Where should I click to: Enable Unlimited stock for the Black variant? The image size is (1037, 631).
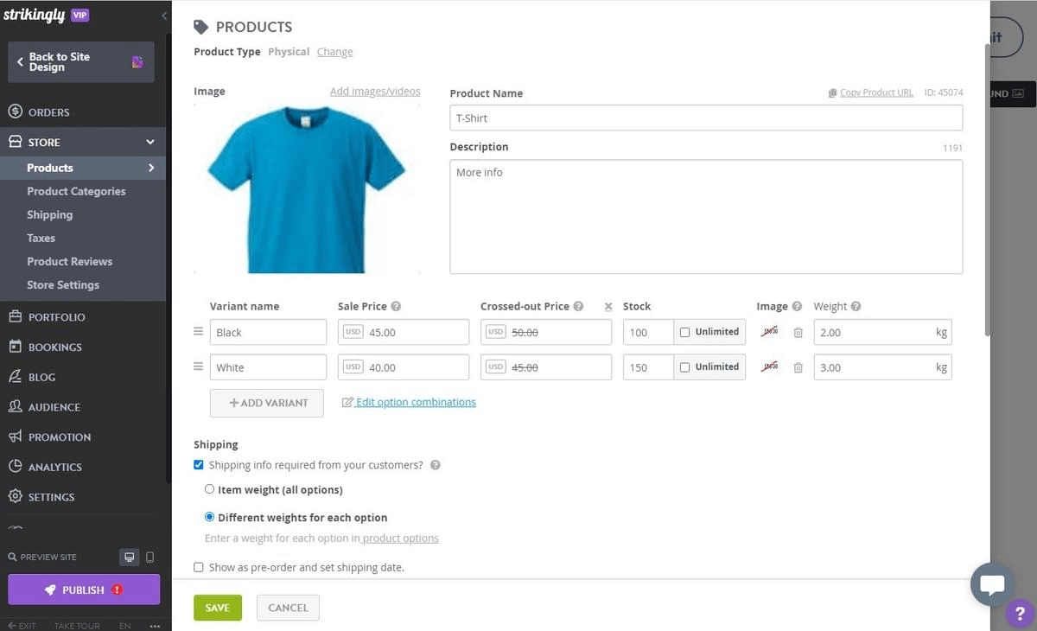click(685, 332)
